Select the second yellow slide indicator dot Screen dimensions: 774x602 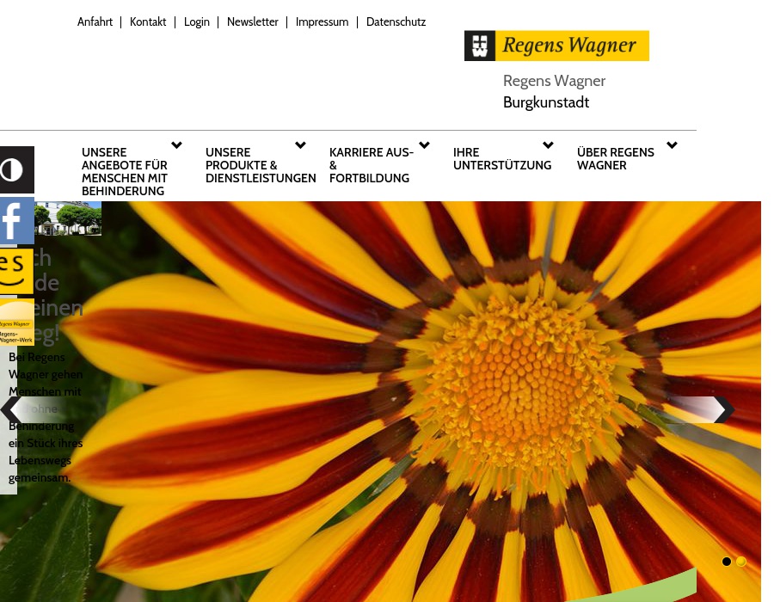(x=740, y=562)
